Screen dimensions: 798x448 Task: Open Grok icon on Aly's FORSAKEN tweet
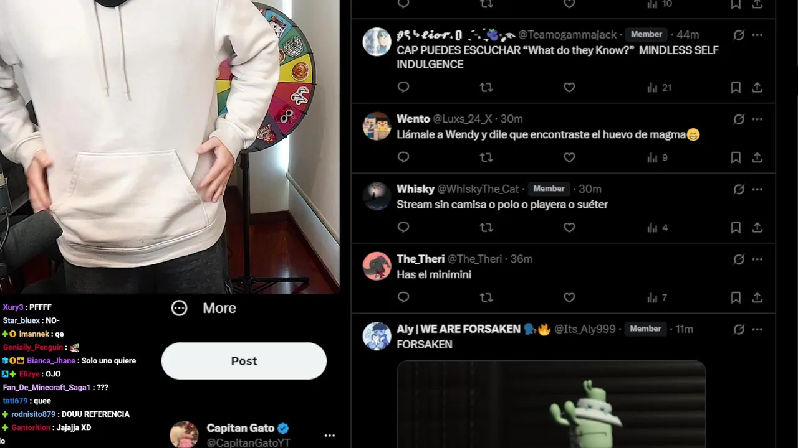[x=739, y=329]
